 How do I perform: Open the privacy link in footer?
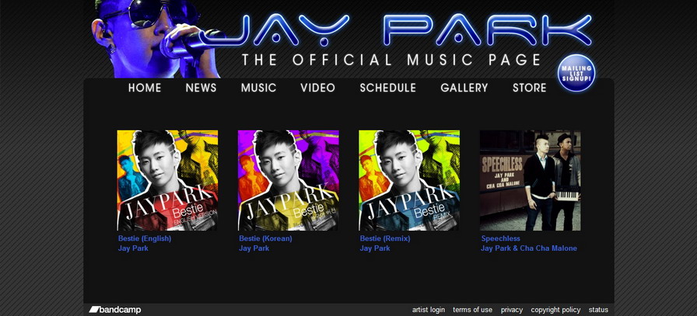(x=512, y=310)
